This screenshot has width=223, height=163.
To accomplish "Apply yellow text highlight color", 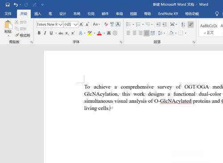I will (90, 33).
